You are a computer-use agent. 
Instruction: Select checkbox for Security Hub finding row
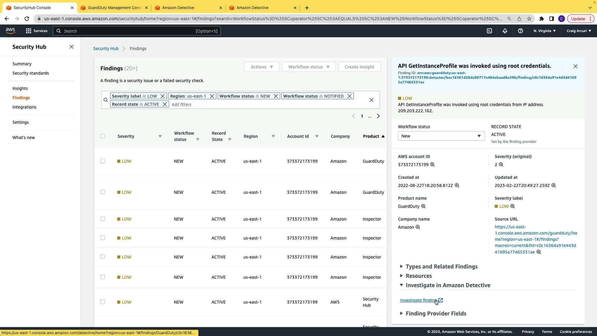[x=103, y=302]
